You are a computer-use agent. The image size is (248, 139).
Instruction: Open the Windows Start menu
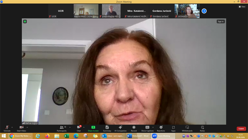[4, 136]
